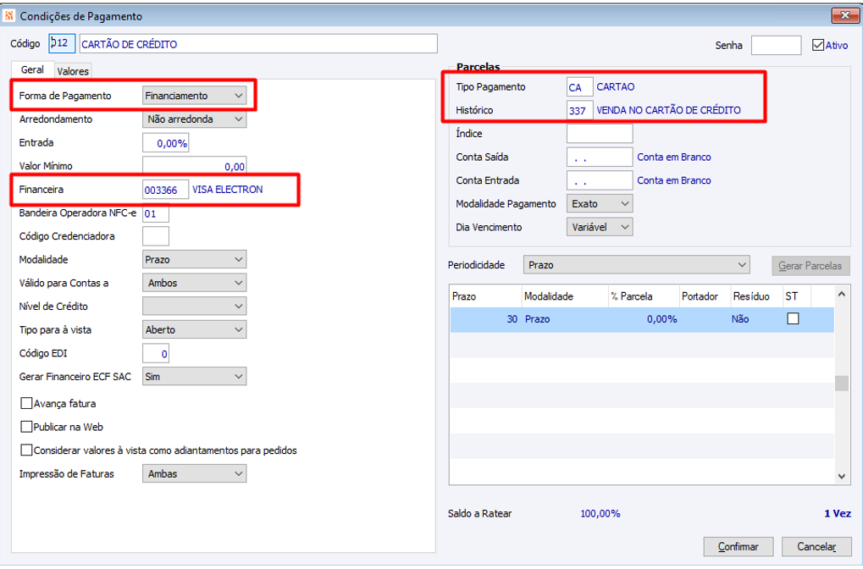Click the Conta Entrada field
863x569 pixels.
point(600,180)
